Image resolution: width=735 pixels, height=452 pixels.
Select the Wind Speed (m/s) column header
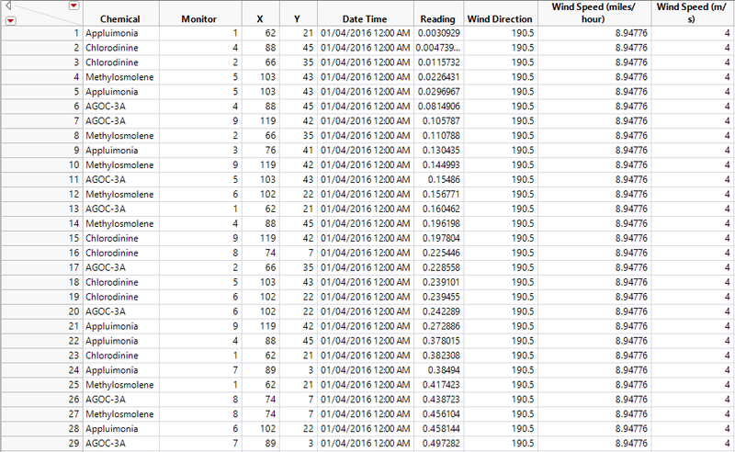(x=692, y=13)
